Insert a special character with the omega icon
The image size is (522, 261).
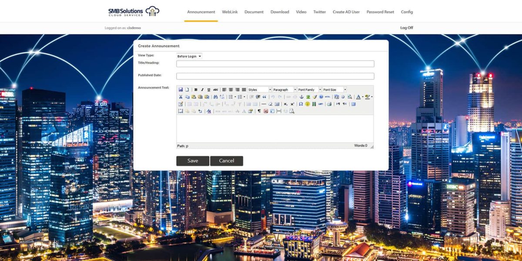(301, 104)
